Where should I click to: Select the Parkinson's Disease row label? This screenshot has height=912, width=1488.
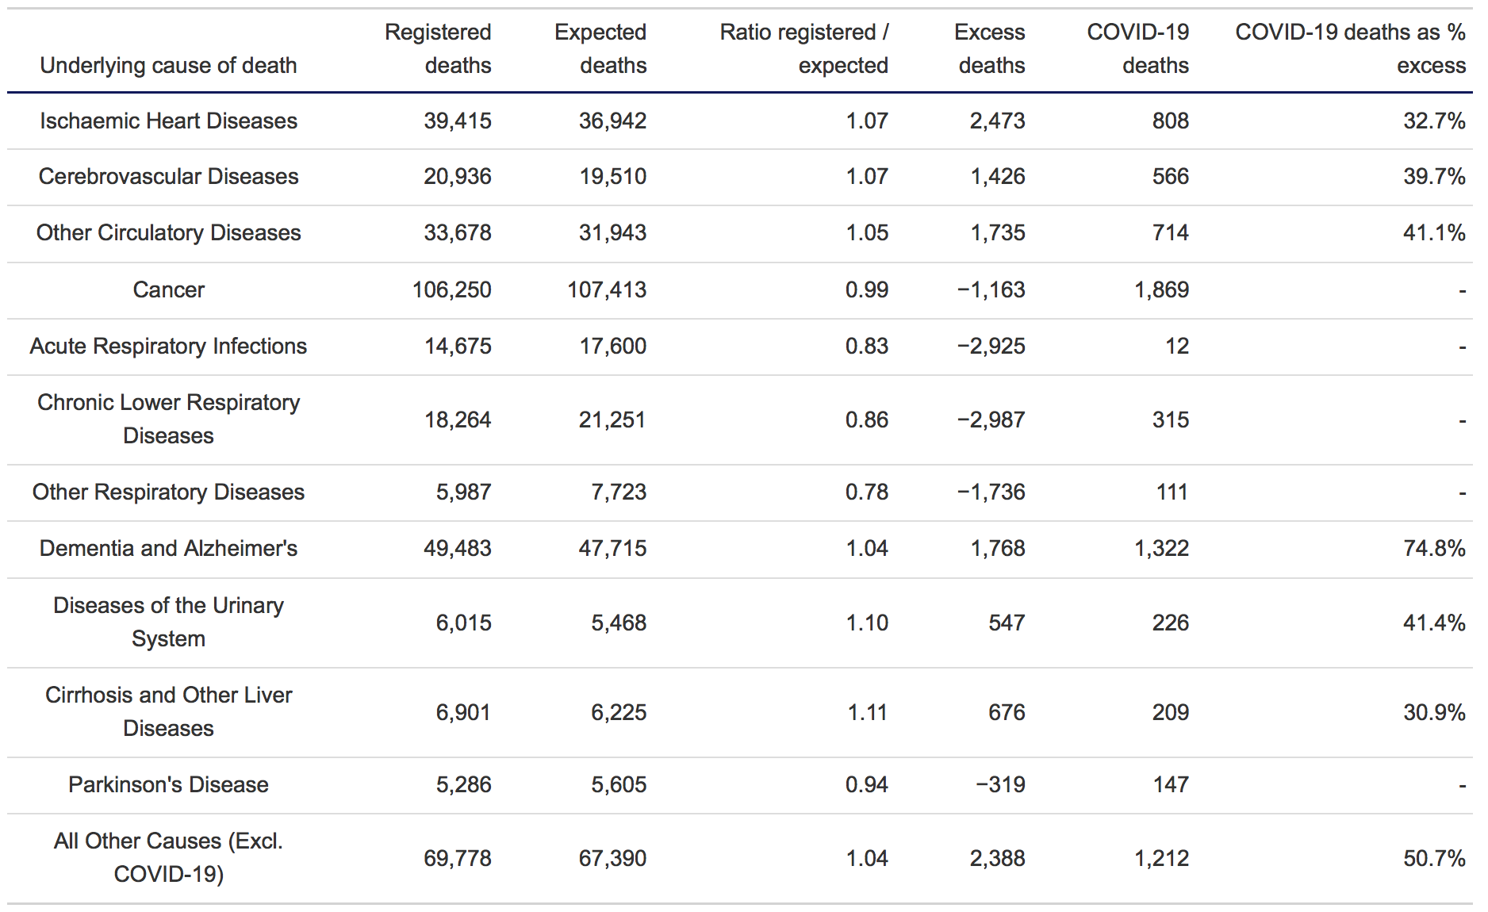168,784
